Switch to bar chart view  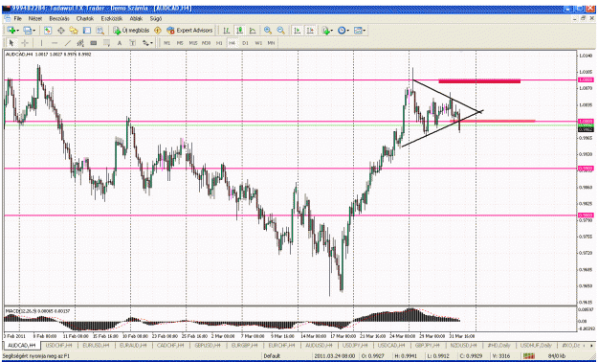pos(226,31)
